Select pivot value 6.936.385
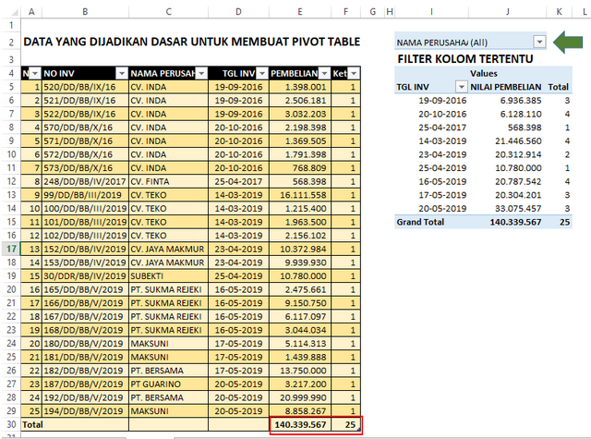Viewport: 591px width, 439px height. pyautogui.click(x=521, y=101)
